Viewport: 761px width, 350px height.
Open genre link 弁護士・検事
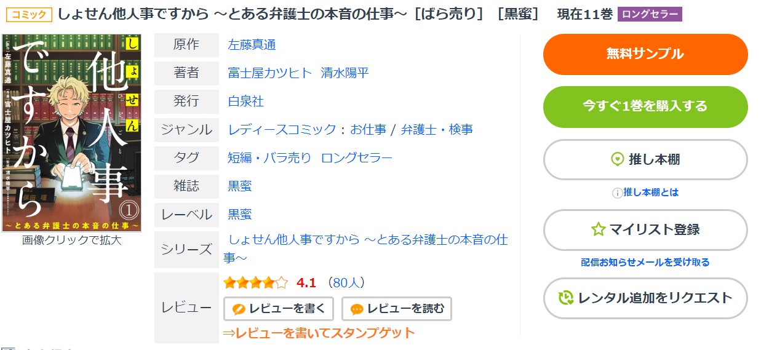click(437, 130)
